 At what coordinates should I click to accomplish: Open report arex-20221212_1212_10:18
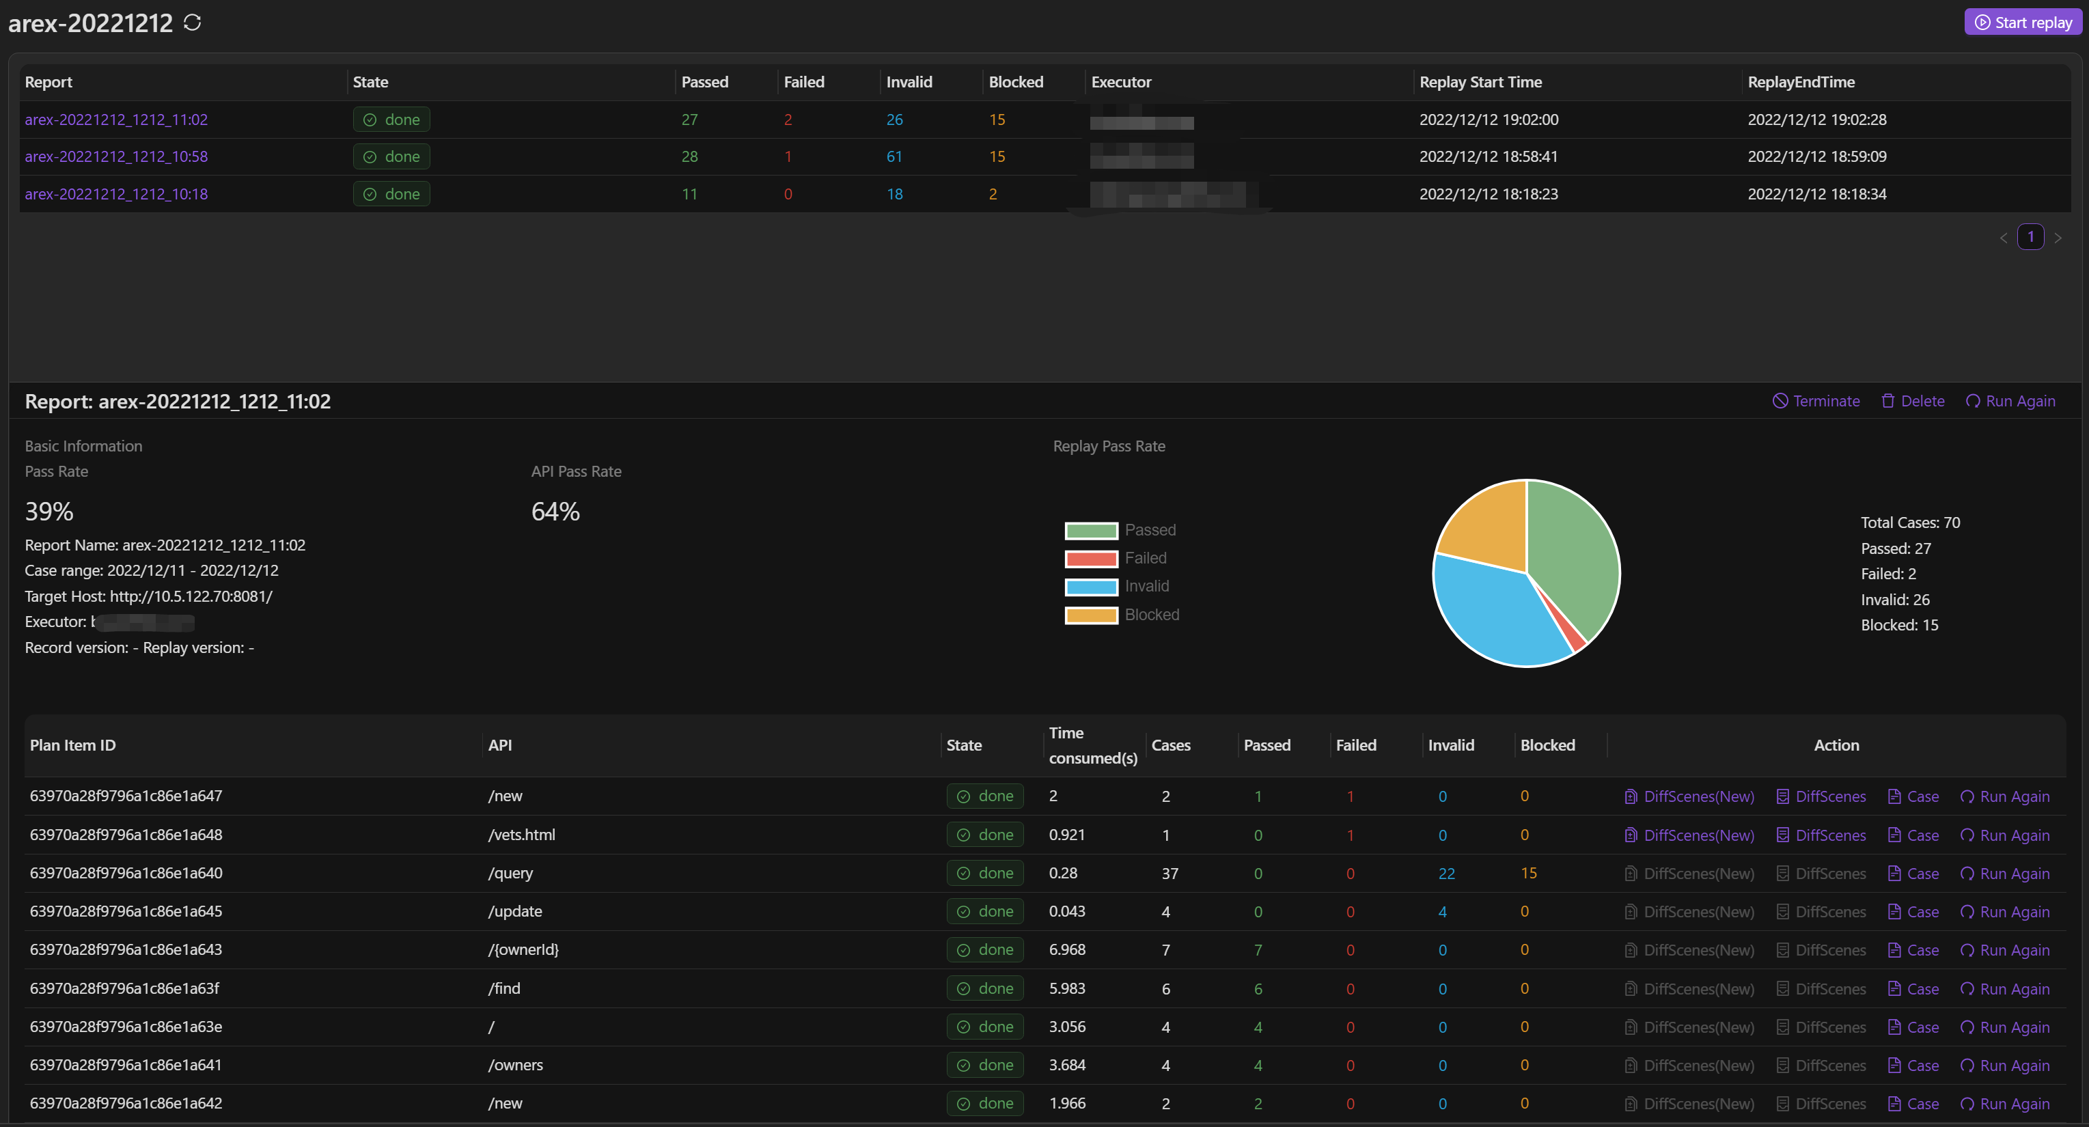(x=116, y=194)
